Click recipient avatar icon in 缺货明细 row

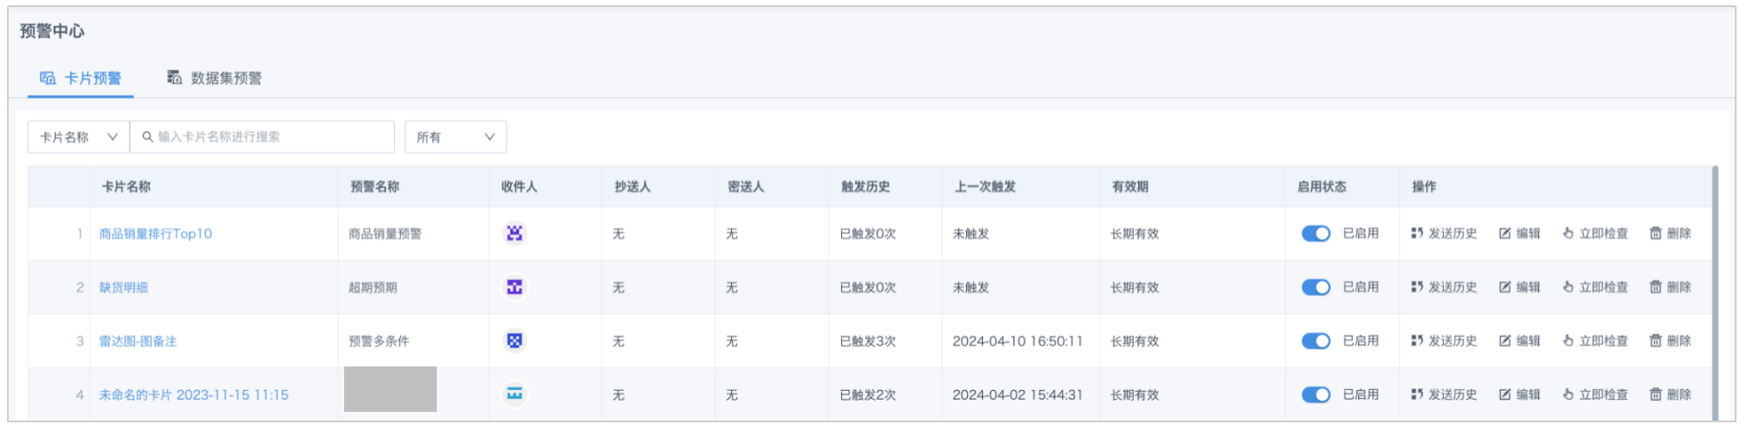point(514,287)
